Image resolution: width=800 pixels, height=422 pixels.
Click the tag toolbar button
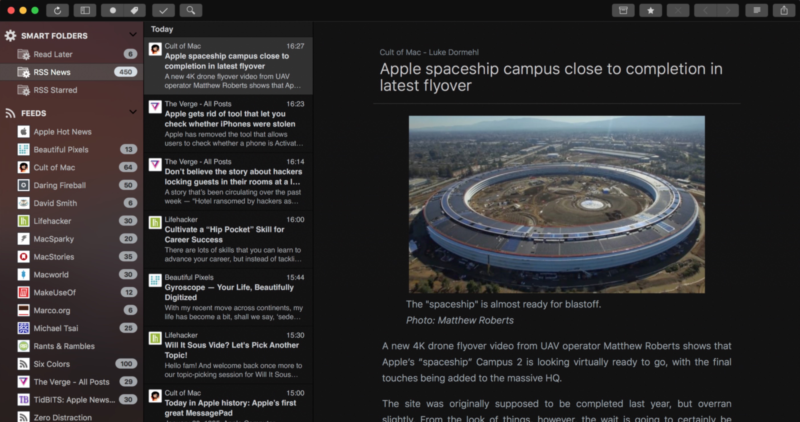pos(135,11)
